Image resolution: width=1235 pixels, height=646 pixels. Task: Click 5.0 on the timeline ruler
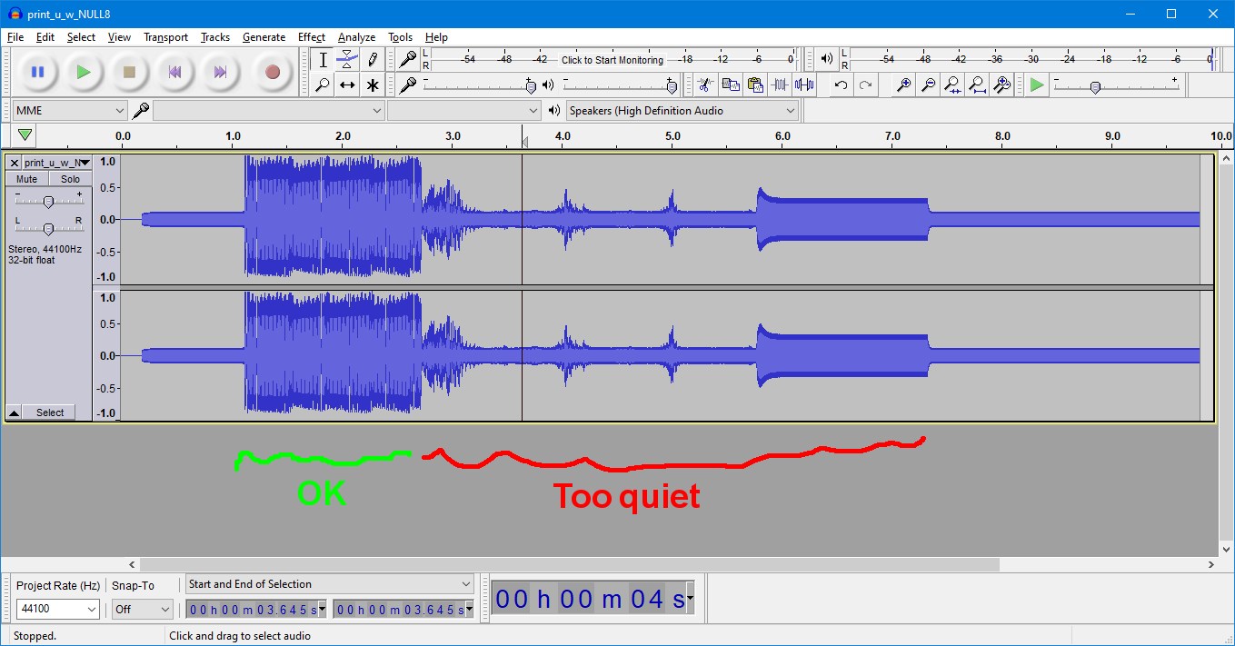(x=672, y=136)
